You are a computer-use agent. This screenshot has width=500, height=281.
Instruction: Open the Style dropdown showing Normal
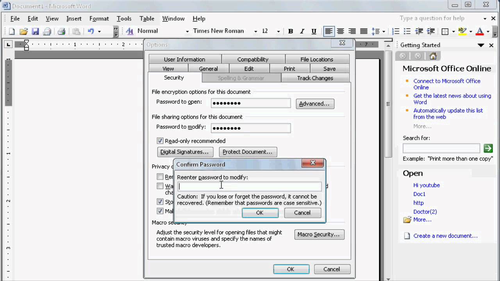coord(187,31)
